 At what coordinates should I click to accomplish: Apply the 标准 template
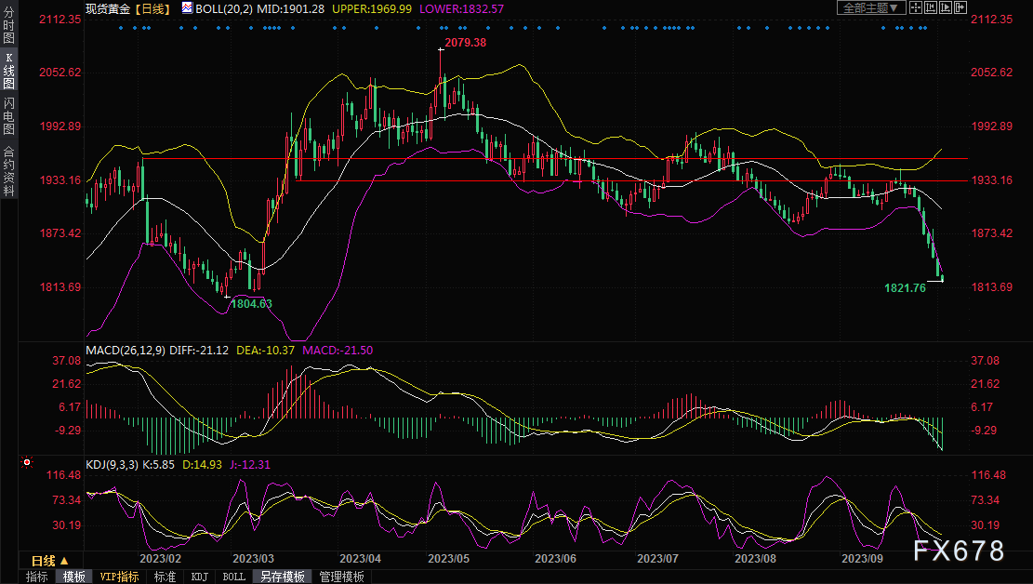(x=165, y=577)
